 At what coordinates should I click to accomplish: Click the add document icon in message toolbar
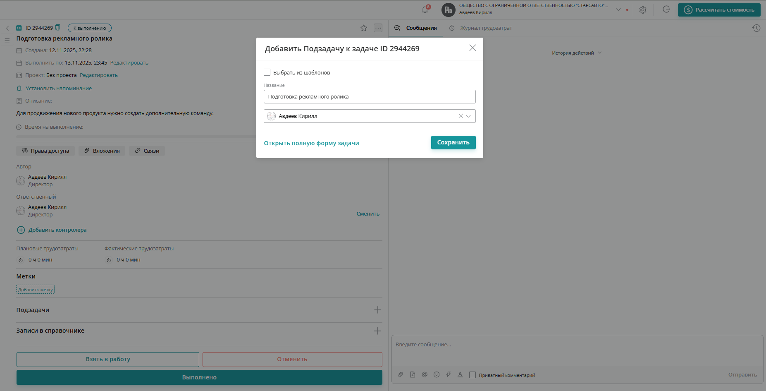point(413,374)
